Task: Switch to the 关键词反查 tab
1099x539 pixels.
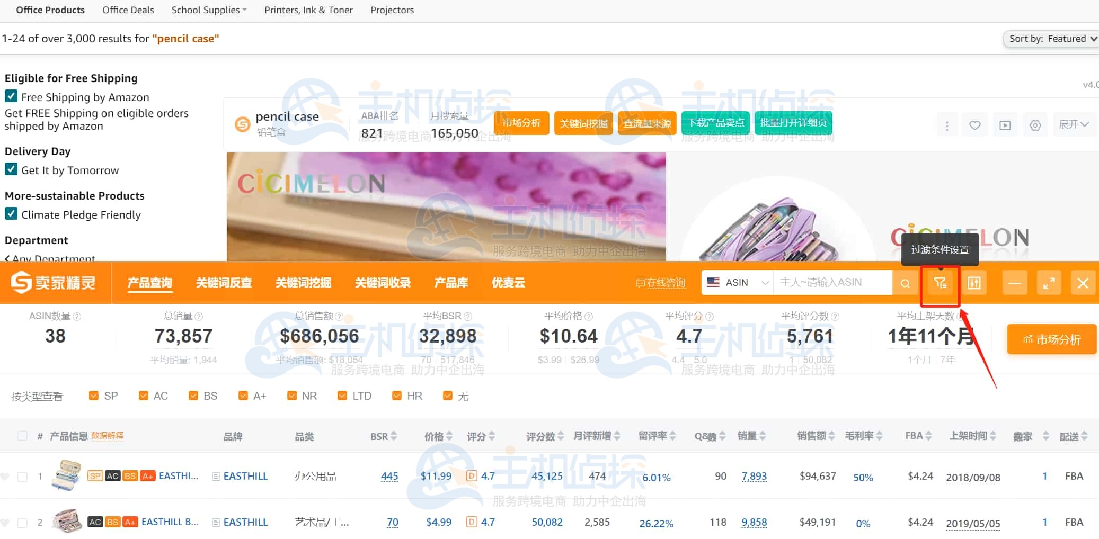Action: click(x=224, y=283)
